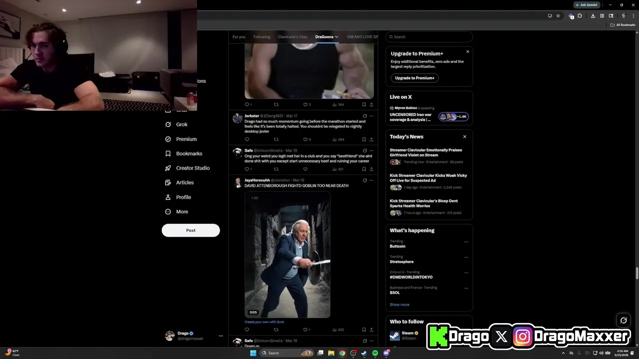Like Safe's 'Ong your weird' post
This screenshot has width=639, height=359.
click(305, 169)
